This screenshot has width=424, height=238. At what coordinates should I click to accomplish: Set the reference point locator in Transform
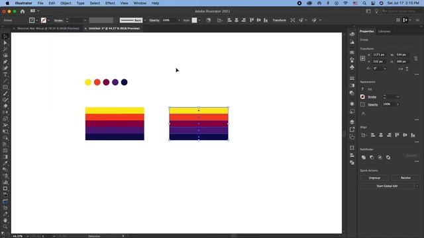(362, 58)
